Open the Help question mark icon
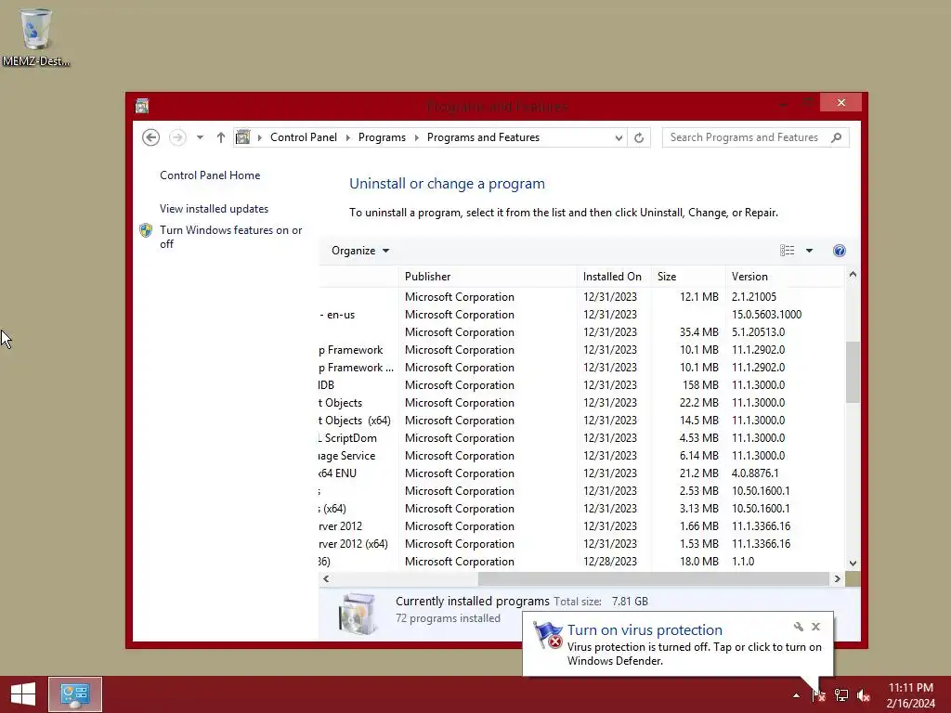The height and width of the screenshot is (713, 951). pyautogui.click(x=840, y=251)
